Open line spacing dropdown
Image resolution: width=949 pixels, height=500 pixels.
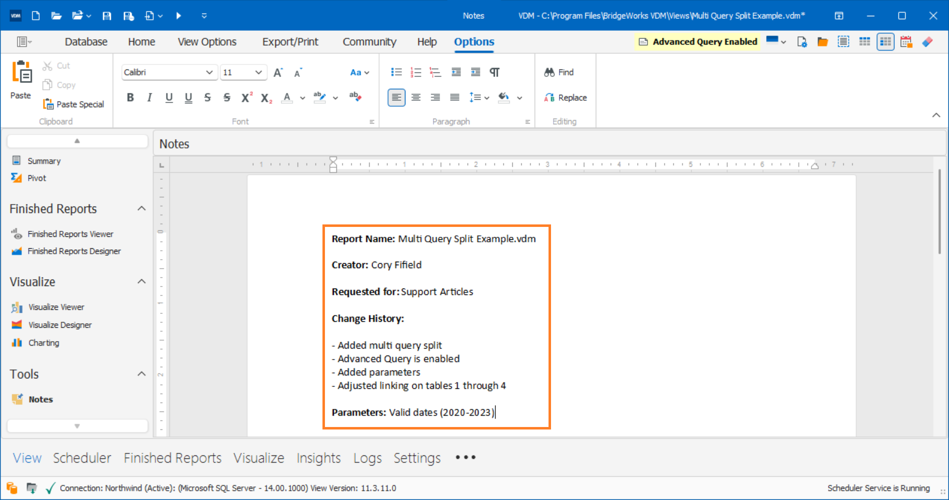coord(479,97)
